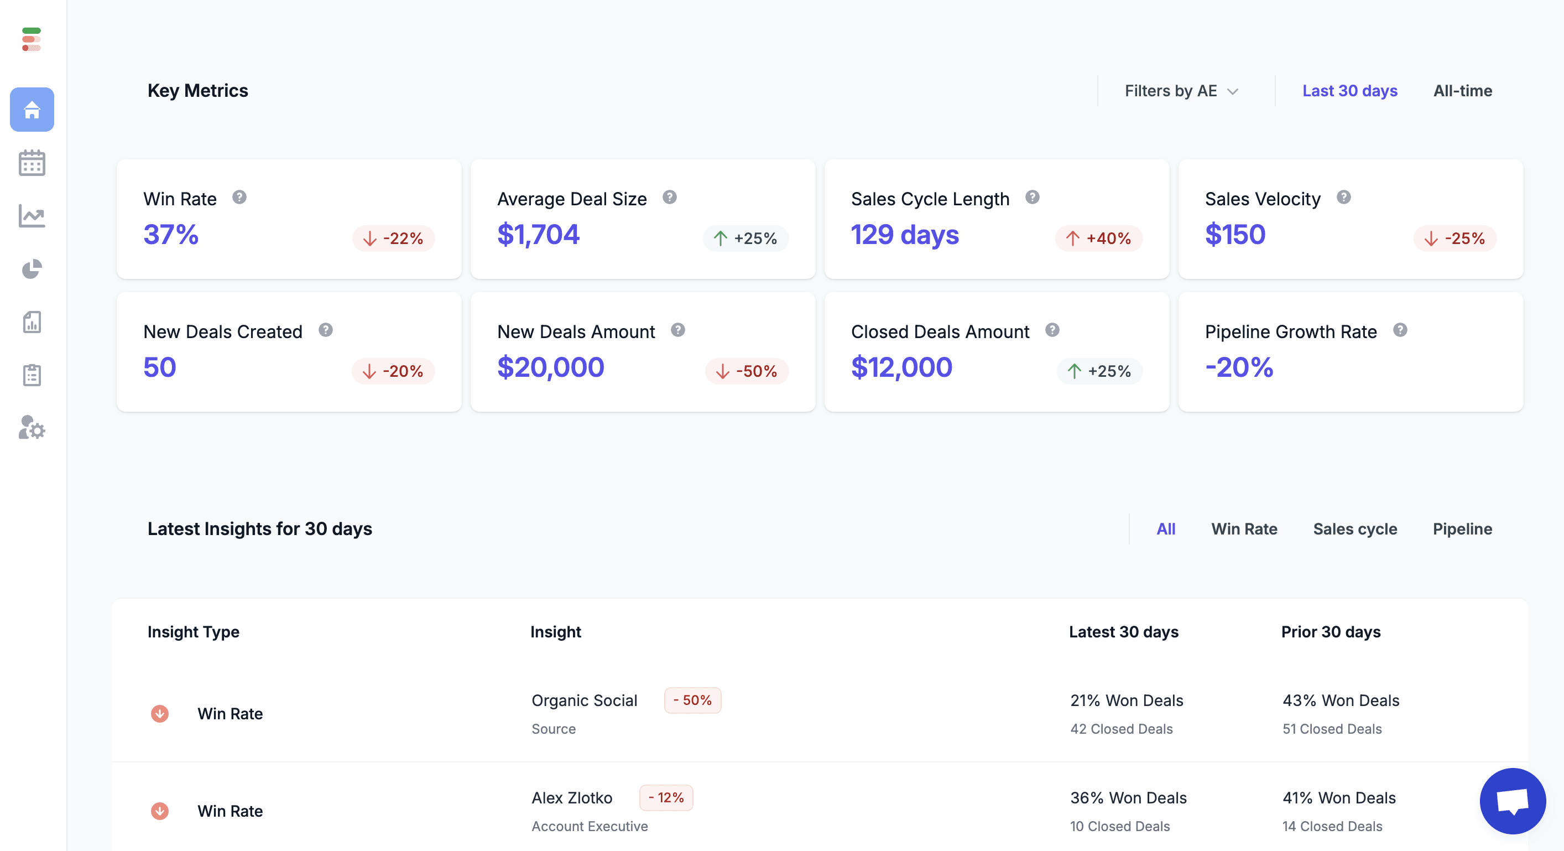
Task: Switch to the All insights filter tab
Action: click(x=1166, y=528)
